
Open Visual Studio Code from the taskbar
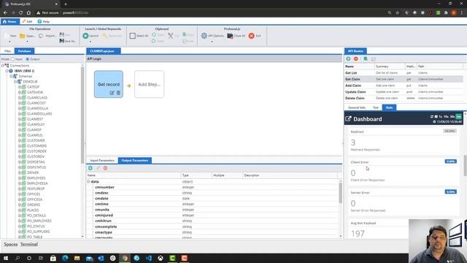pos(149,258)
